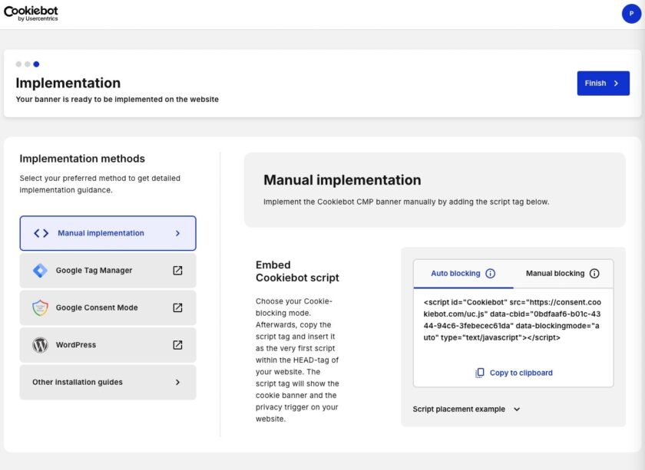Click the WordPress logo icon
The width and height of the screenshot is (645, 470).
(x=40, y=345)
